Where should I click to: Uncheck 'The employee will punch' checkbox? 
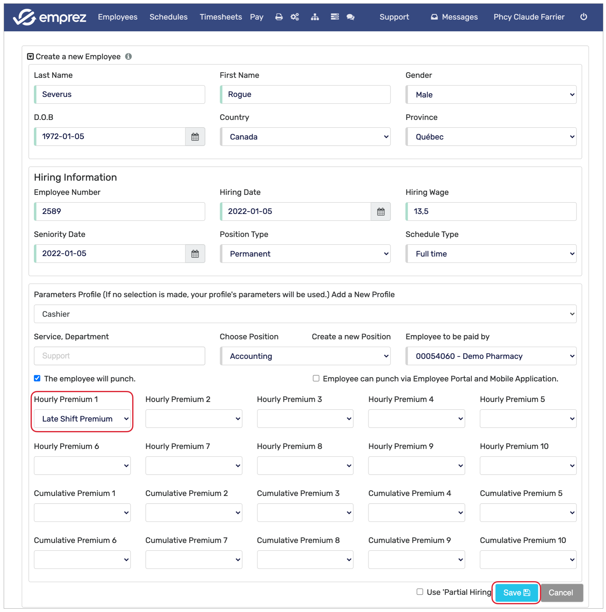37,378
